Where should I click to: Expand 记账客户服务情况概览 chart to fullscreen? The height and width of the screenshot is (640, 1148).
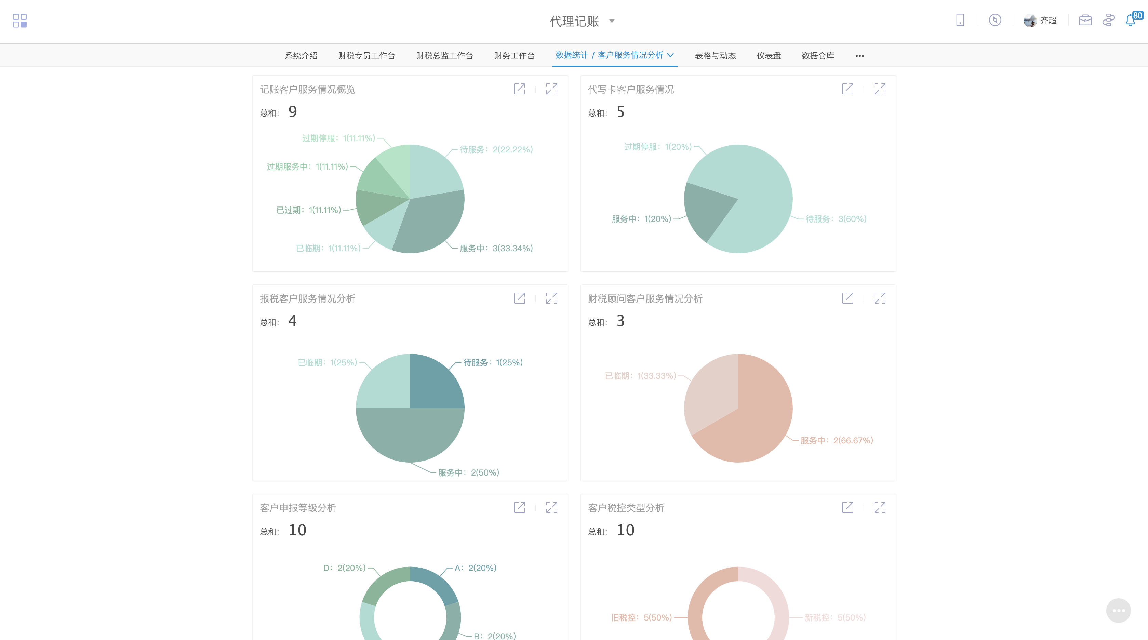click(552, 89)
